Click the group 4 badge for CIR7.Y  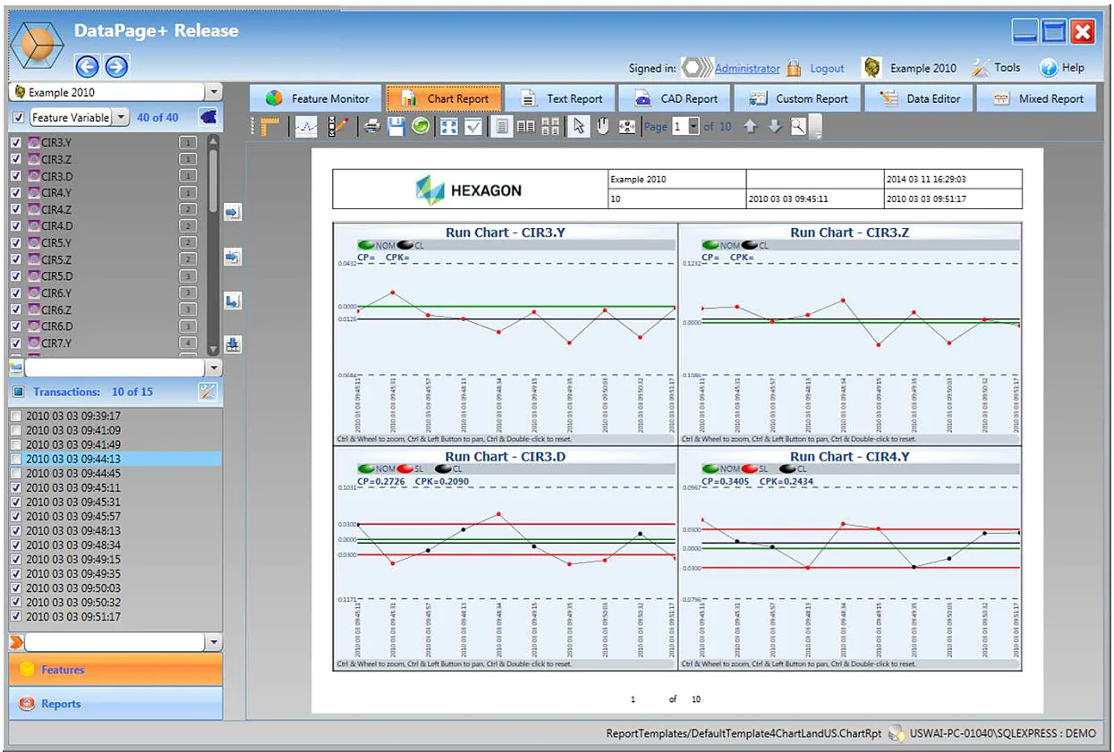pyautogui.click(x=188, y=342)
